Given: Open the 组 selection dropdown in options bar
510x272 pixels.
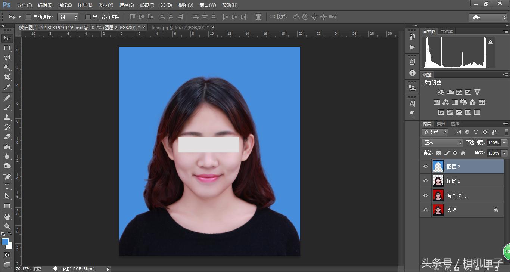Looking at the screenshot, I should tap(68, 17).
